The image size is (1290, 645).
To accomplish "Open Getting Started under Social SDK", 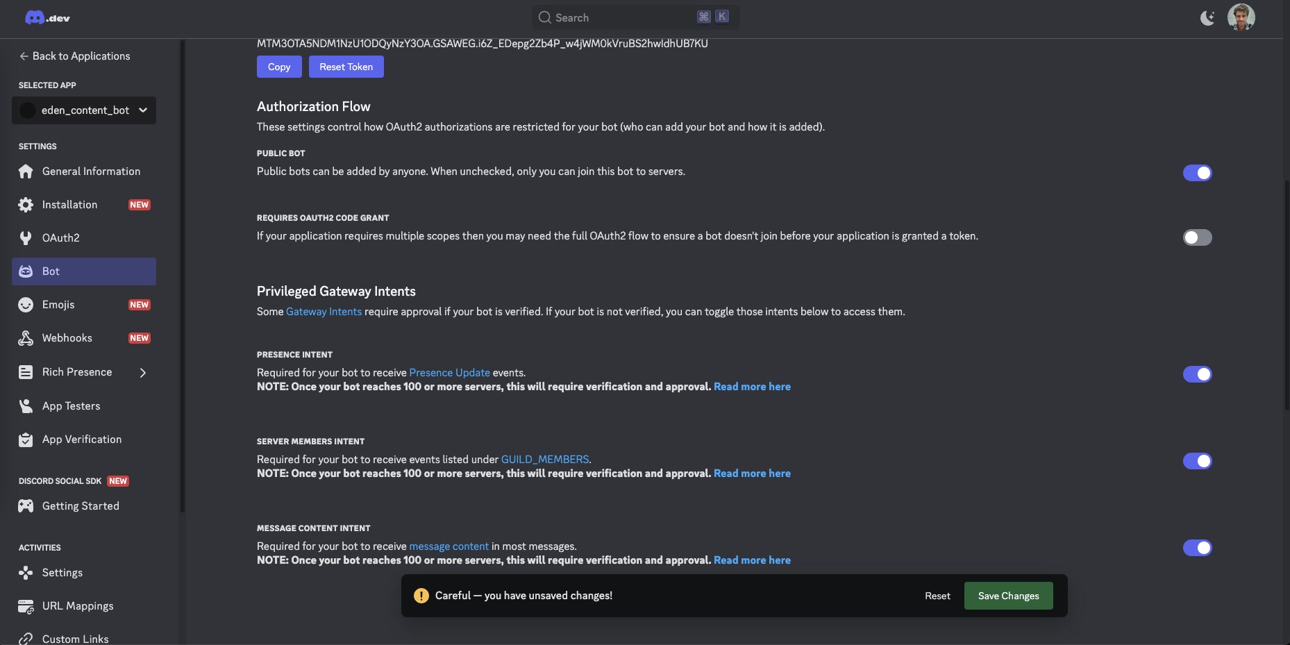I will 84,506.
